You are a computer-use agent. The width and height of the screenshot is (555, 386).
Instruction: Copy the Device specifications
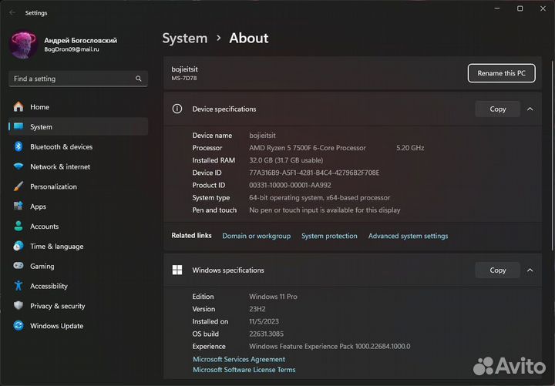(497, 109)
